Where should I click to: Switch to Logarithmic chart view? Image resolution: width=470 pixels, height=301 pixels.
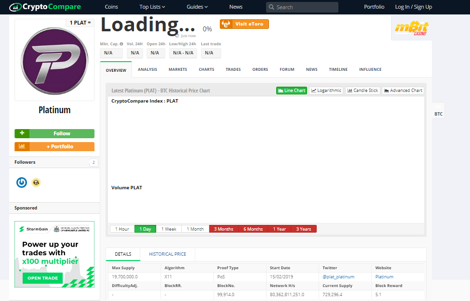(326, 91)
